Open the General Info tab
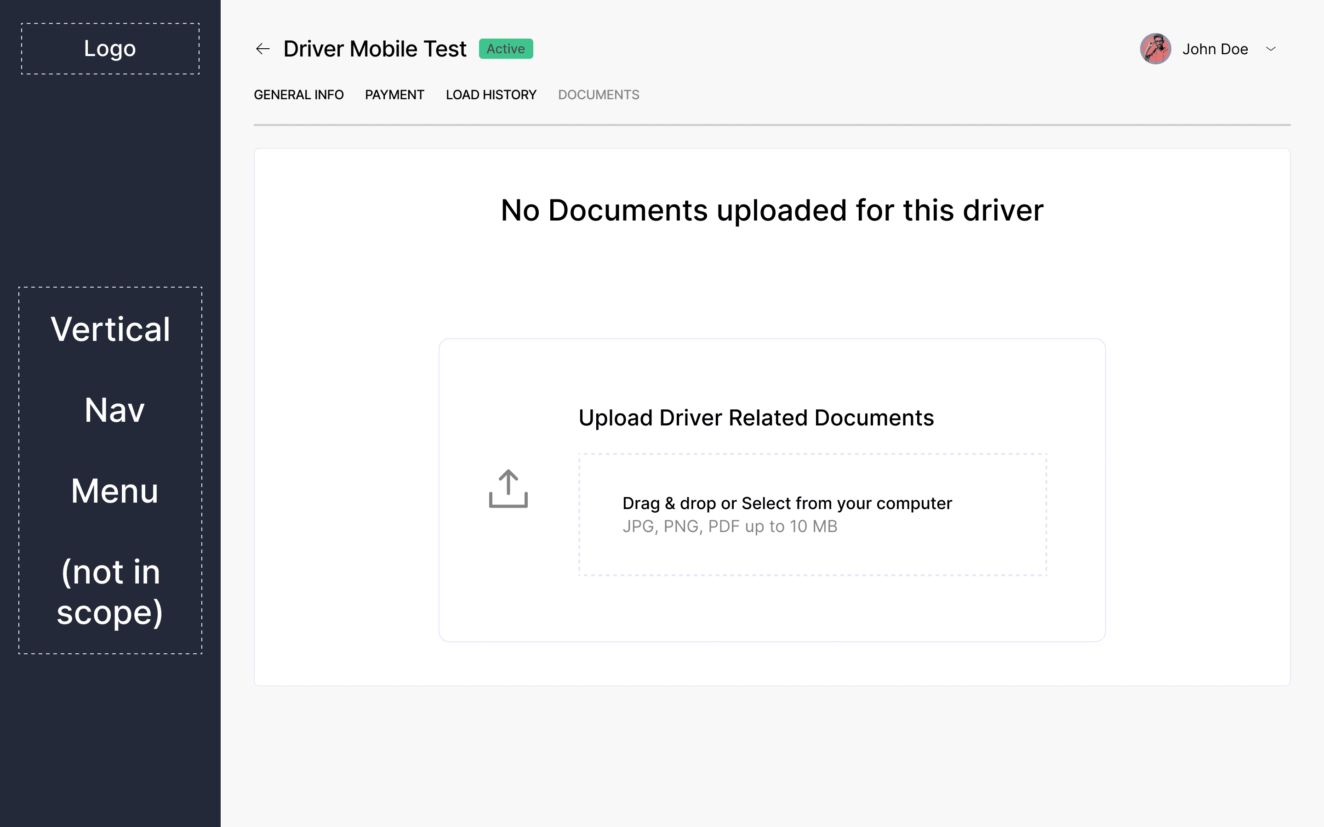 click(298, 95)
